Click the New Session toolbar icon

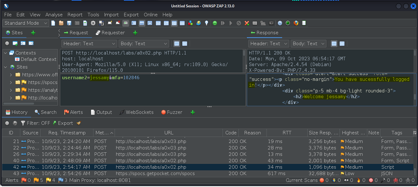(x=53, y=23)
